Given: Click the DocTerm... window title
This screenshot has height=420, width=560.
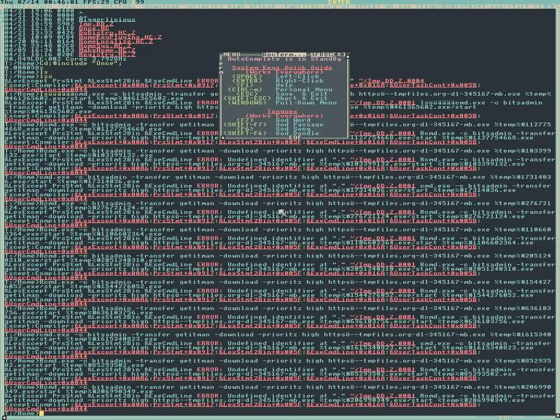Looking at the screenshot, I should 284,54.
